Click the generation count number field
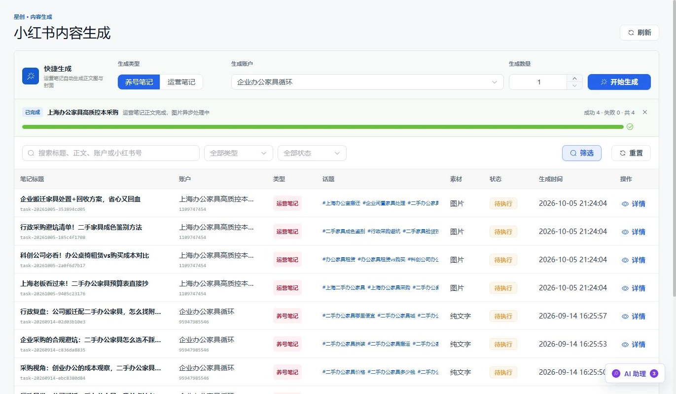This screenshot has width=676, height=394. click(538, 82)
